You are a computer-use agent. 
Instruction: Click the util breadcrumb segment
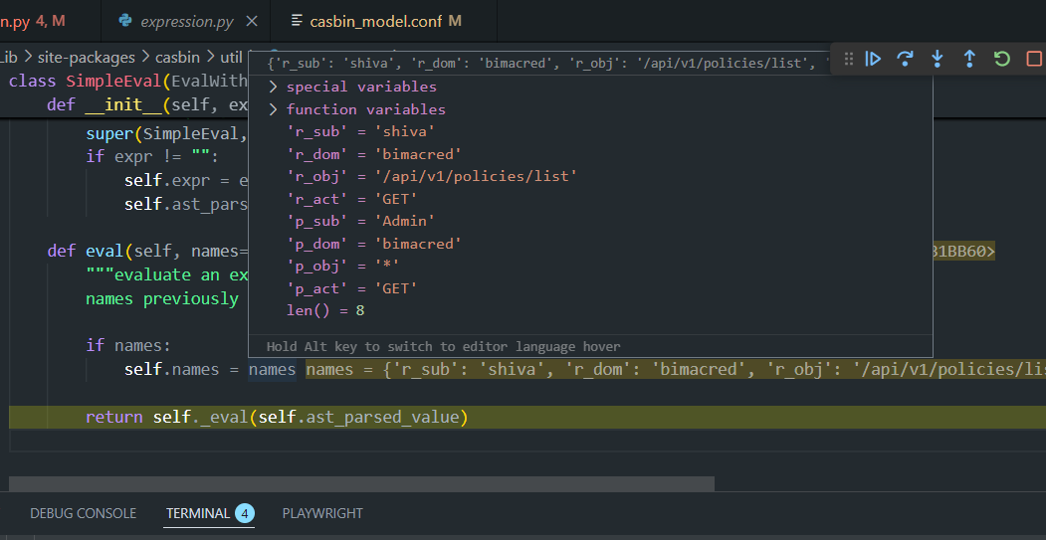231,58
